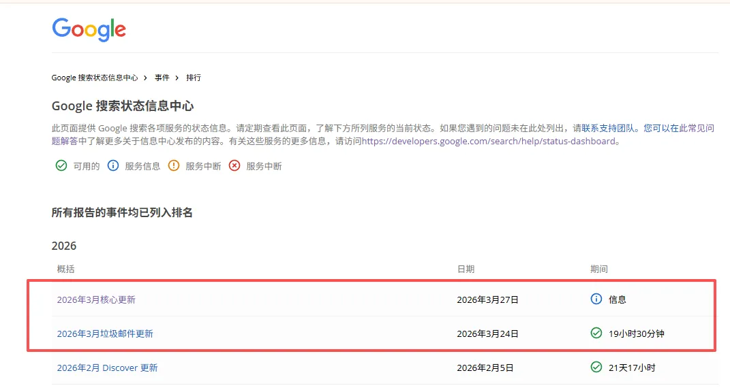Click chevron before 排行 breadcrumb
The image size is (730, 390).
pos(177,78)
